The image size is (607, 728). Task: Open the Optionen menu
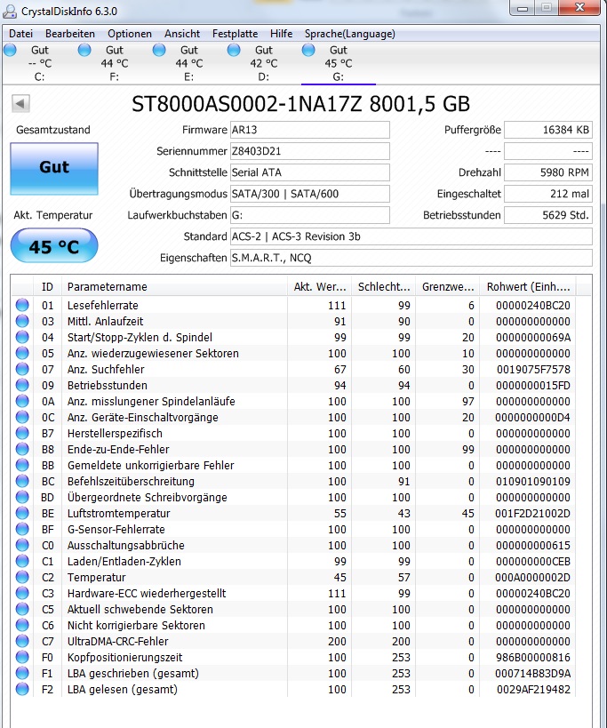coord(130,34)
